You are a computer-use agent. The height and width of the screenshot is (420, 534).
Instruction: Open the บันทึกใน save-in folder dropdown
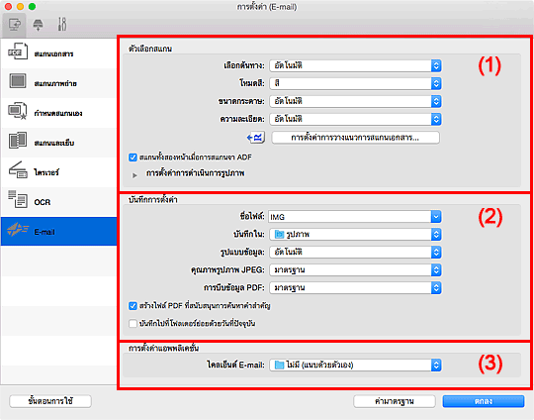click(x=355, y=235)
